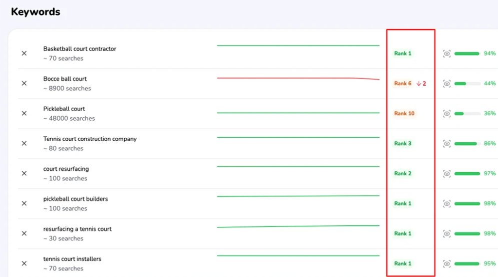This screenshot has width=498, height=277.
Task: Toggle visibility eye icon for Basketball court contractor
Action: [447, 54]
